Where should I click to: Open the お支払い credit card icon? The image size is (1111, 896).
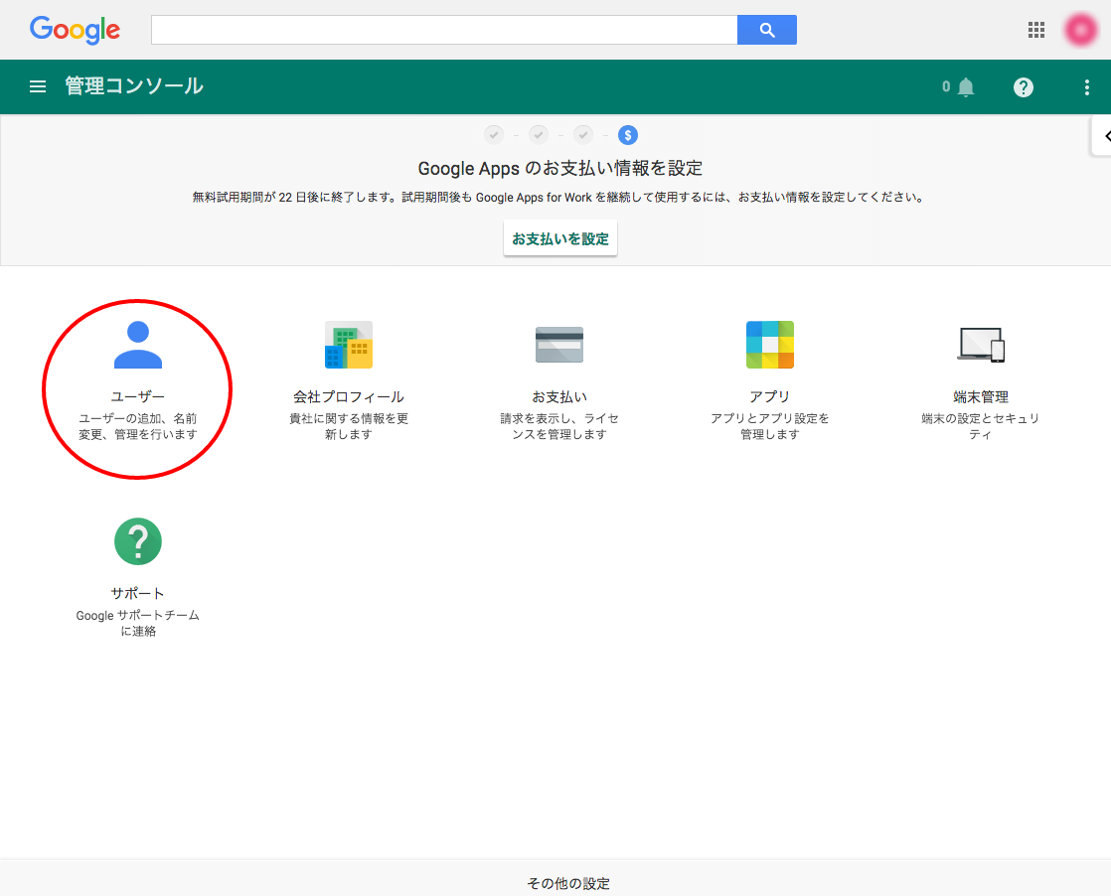tap(559, 345)
